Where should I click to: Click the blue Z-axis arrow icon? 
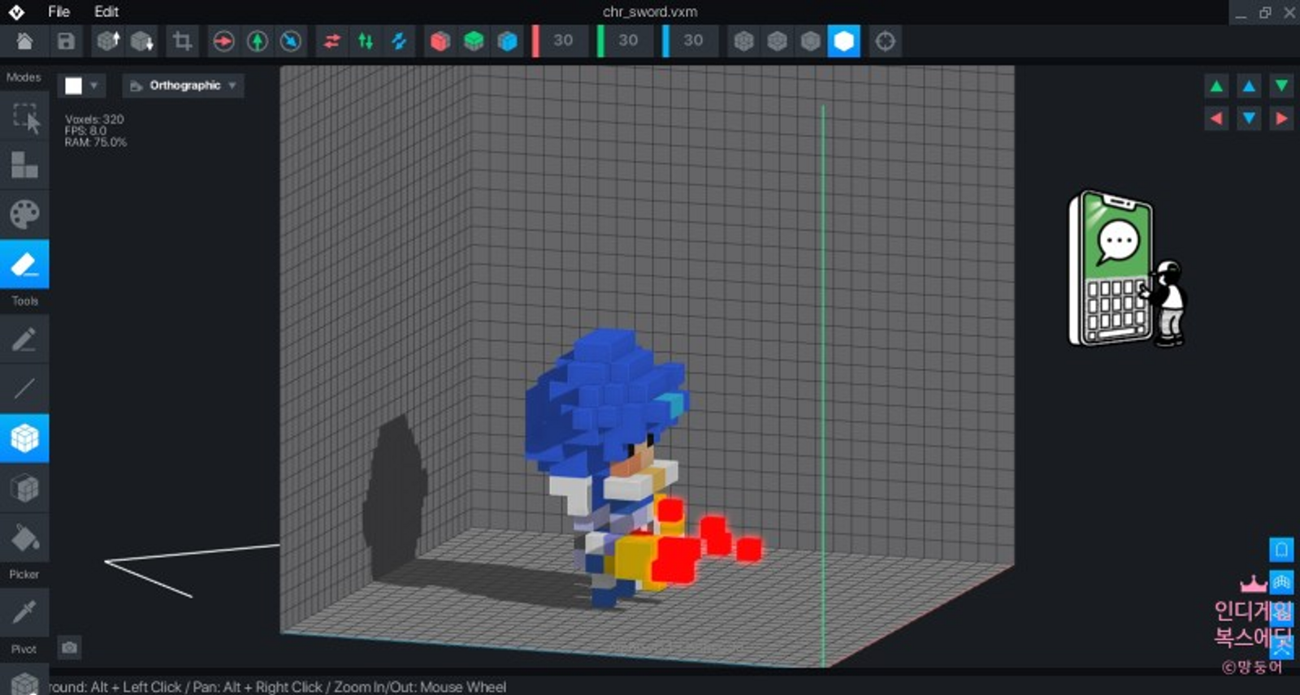291,41
